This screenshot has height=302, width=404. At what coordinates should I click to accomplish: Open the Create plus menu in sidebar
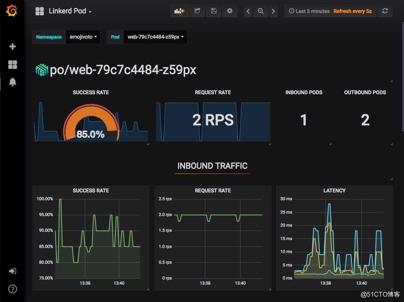pyautogui.click(x=12, y=46)
